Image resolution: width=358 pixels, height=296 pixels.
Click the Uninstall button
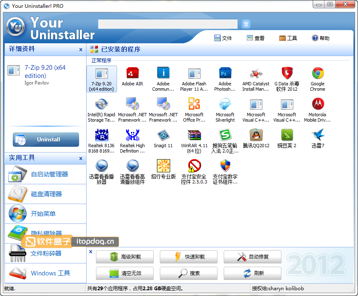pos(46,140)
